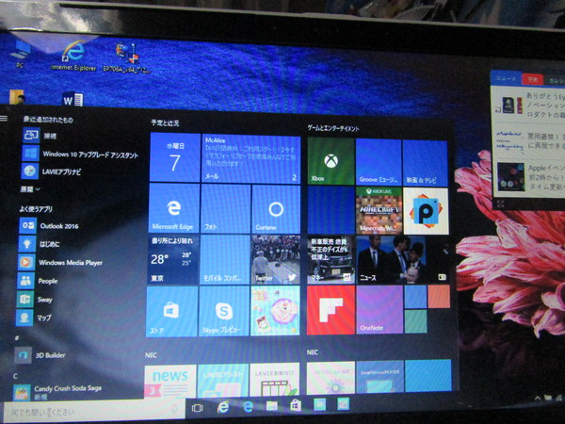Open the Cortana tile

[x=276, y=209]
